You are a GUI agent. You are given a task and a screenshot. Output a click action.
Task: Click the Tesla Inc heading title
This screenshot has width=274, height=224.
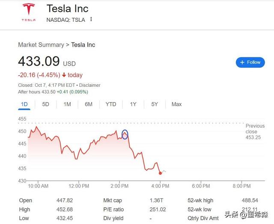pos(67,9)
